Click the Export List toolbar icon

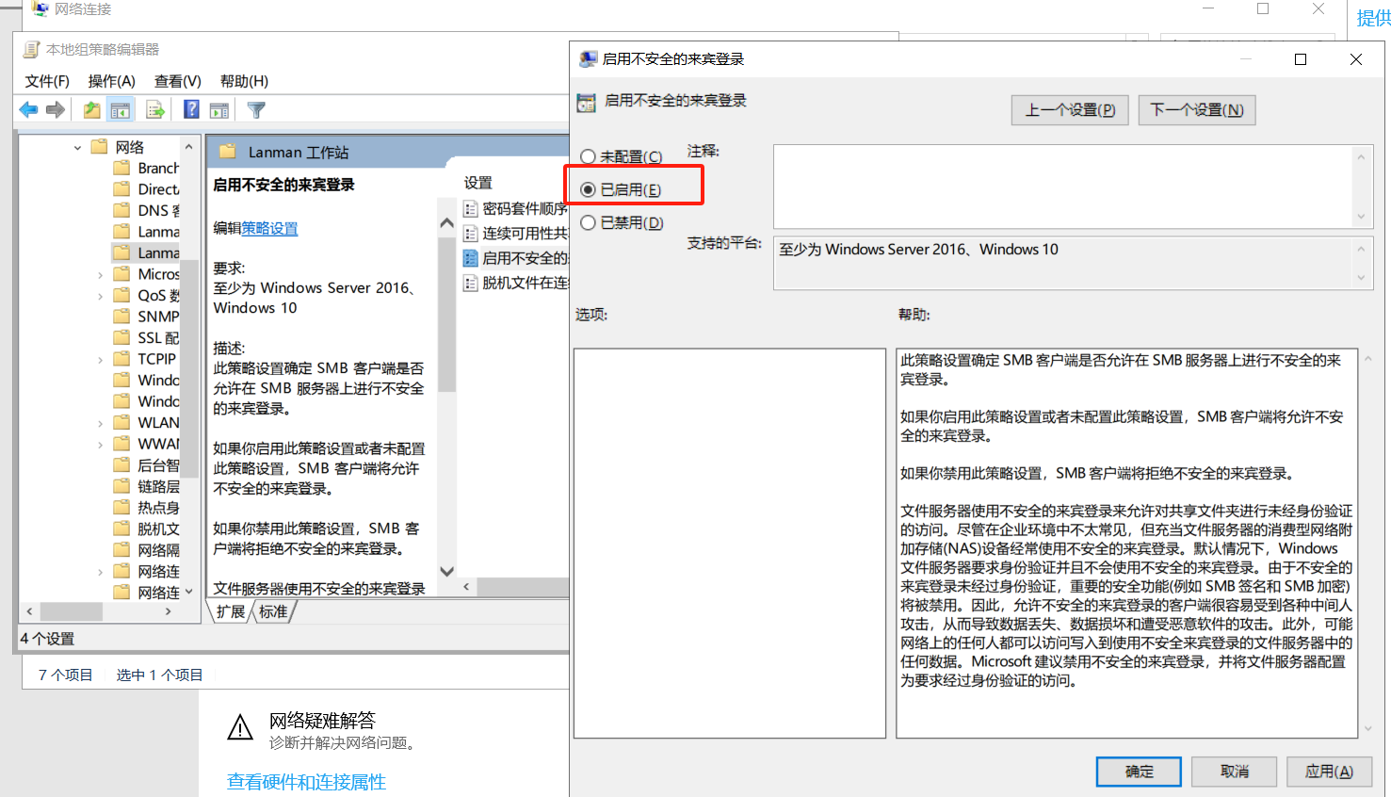[x=155, y=110]
